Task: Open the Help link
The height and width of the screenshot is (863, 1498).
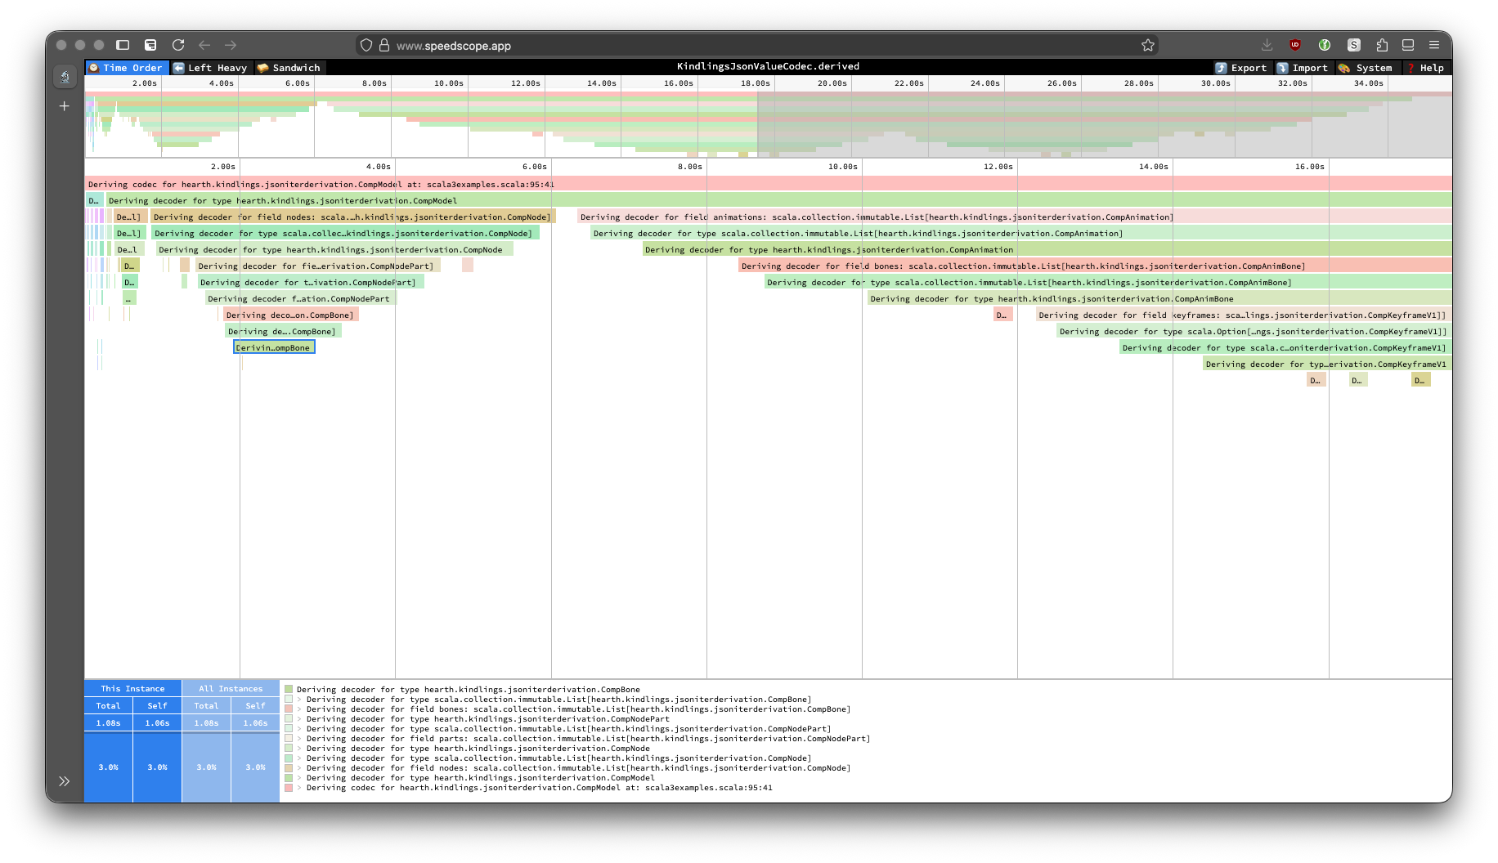Action: (x=1424, y=68)
